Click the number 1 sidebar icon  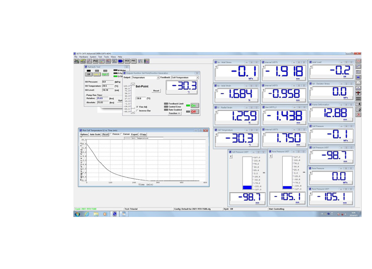358,104
